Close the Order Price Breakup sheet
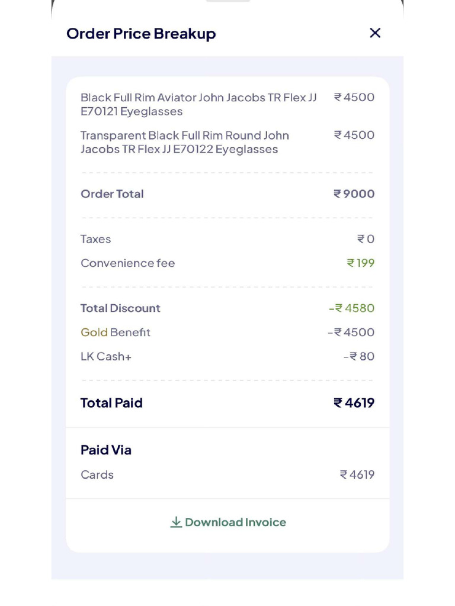This screenshot has width=455, height=606. [x=374, y=33]
